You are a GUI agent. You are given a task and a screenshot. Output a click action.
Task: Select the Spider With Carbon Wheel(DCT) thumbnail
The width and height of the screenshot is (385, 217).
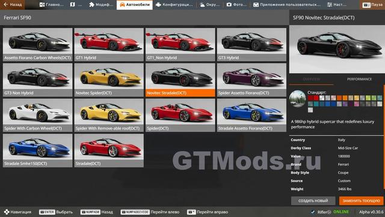37,115
